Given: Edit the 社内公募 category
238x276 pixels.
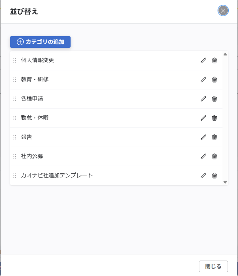Looking at the screenshot, I should [203, 156].
